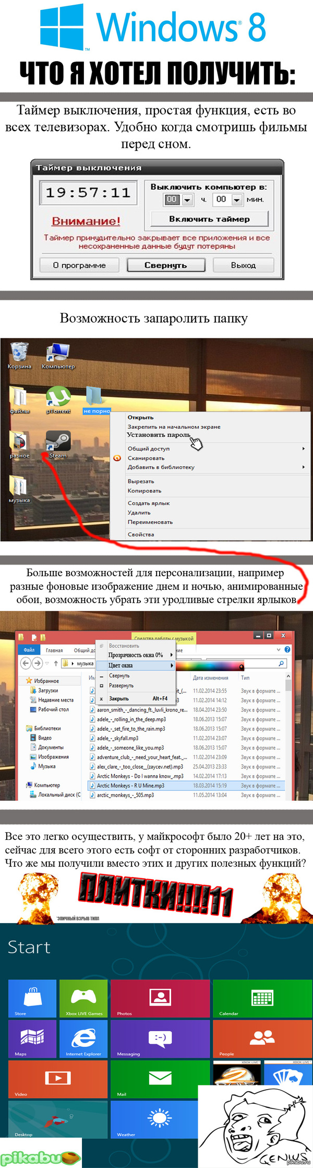Open the Mail tile
Viewport: 313px width, 1168px height.
click(160, 1079)
